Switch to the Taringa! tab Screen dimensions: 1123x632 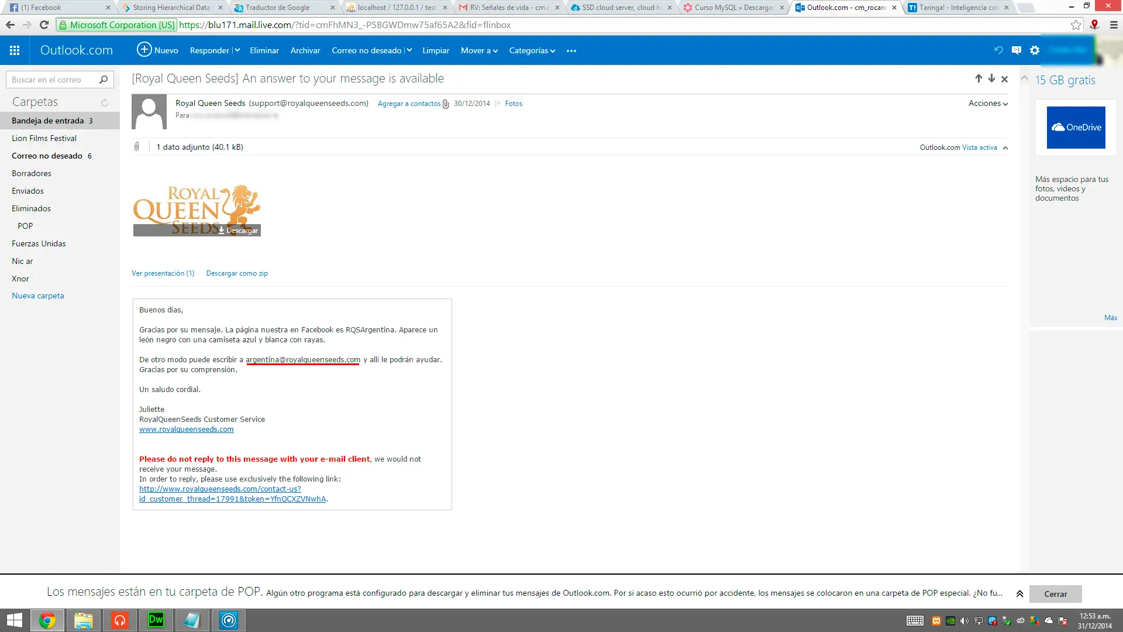(958, 8)
